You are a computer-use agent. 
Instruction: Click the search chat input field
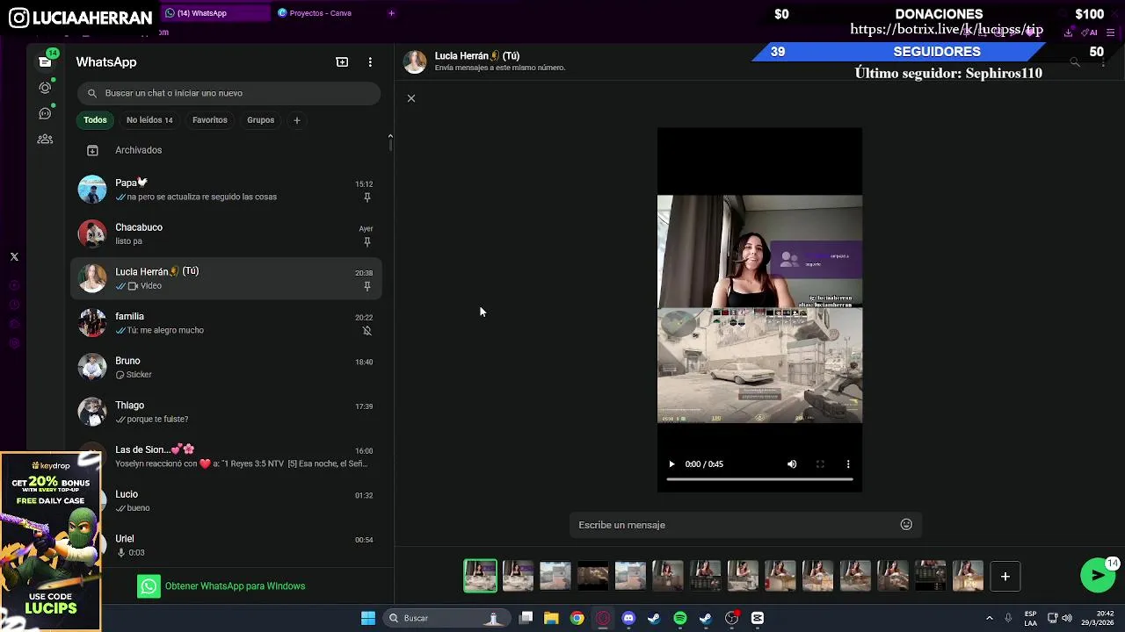[229, 93]
